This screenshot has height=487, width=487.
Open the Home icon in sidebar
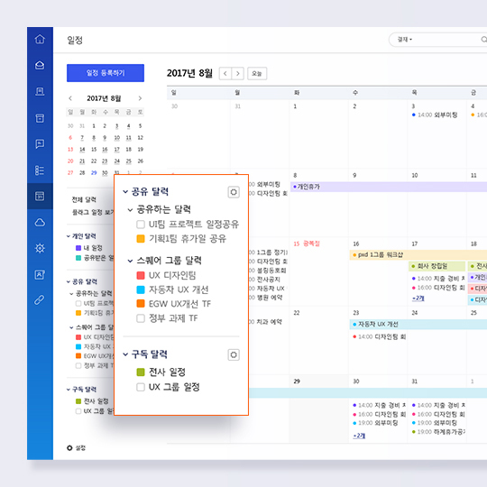coord(40,39)
